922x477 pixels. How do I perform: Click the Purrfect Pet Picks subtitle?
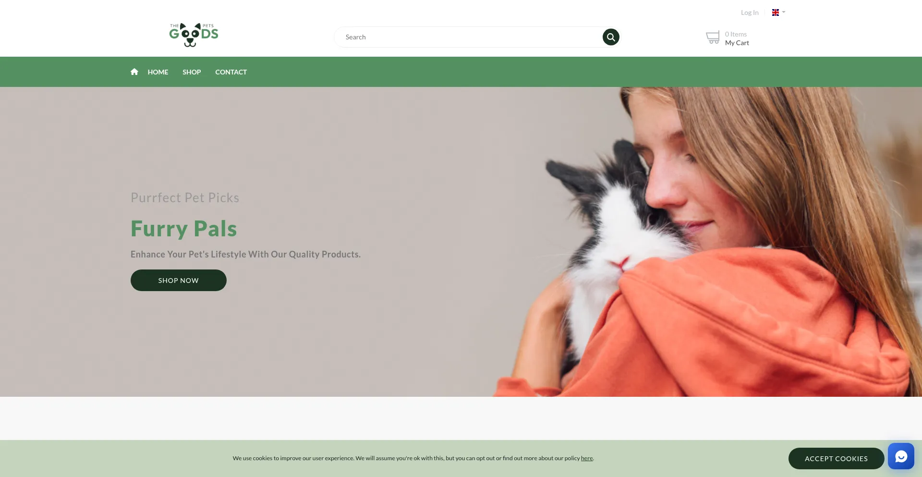[185, 198]
